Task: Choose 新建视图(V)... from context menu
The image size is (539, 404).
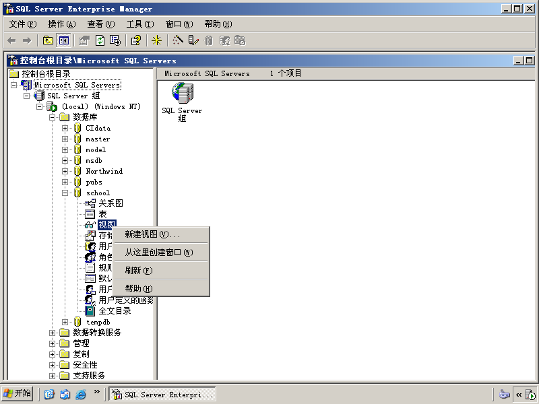Action: [x=161, y=234]
